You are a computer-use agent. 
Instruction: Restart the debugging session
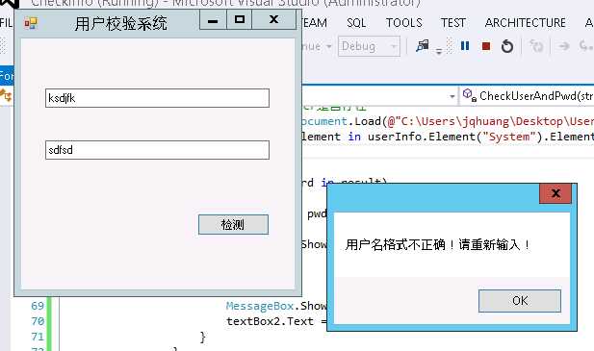(507, 46)
